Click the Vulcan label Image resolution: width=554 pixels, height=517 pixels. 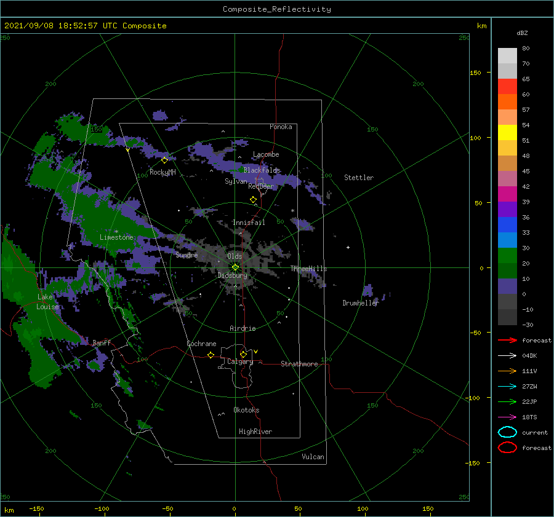313,457
